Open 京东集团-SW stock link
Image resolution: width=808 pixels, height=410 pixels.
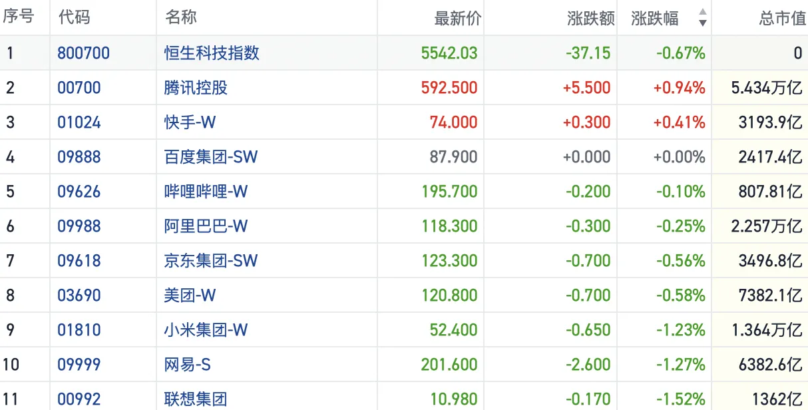click(x=211, y=261)
